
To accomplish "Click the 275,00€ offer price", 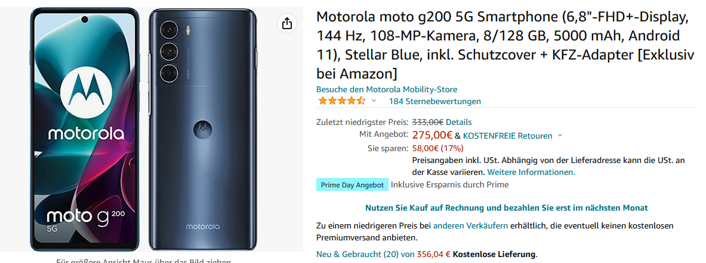I will point(432,135).
